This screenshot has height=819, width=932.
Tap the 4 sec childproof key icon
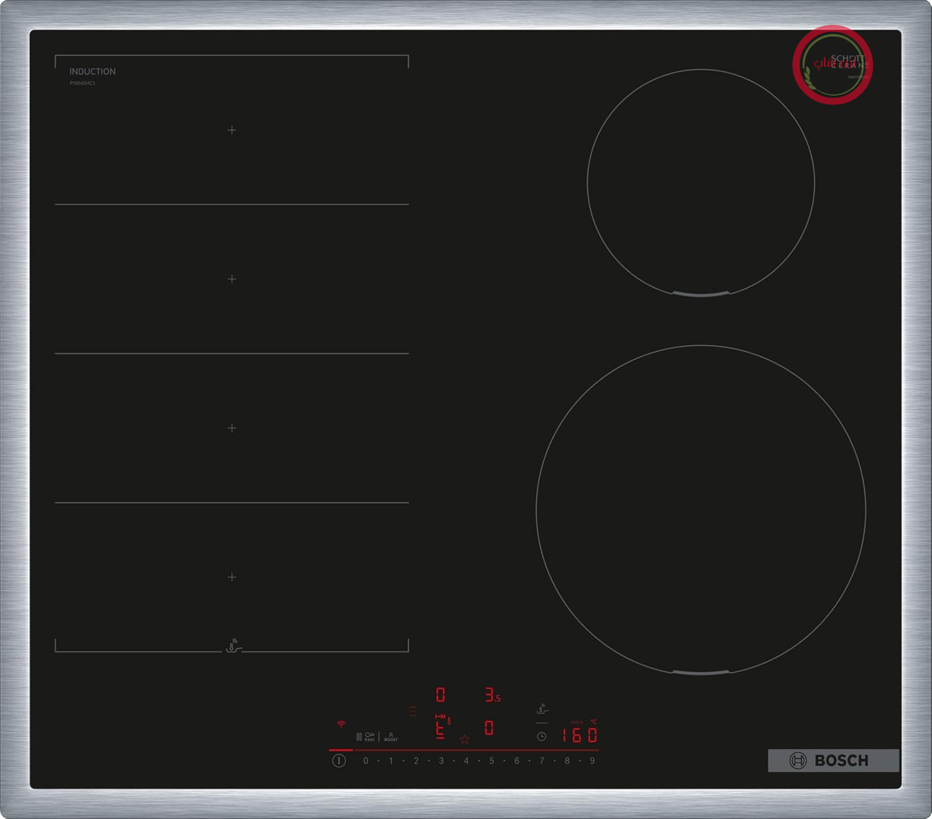(x=370, y=736)
